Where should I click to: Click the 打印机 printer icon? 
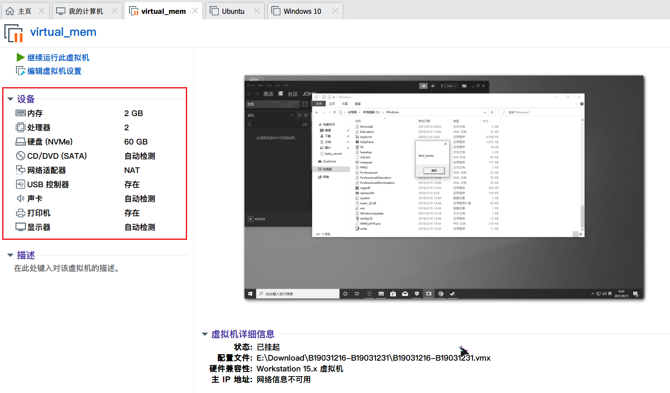click(20, 213)
